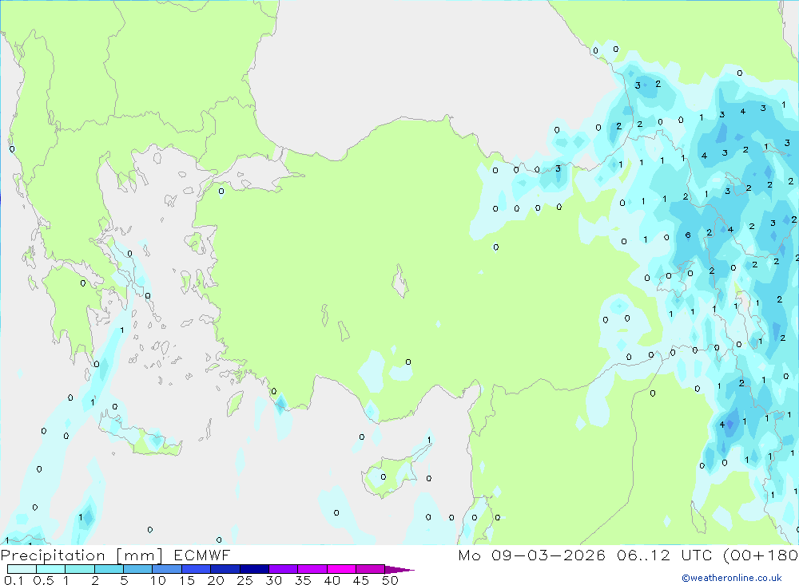Image resolution: width=799 pixels, height=585 pixels.
Task: Click the 2–5 mm legend color swatch
Action: [x=109, y=569]
